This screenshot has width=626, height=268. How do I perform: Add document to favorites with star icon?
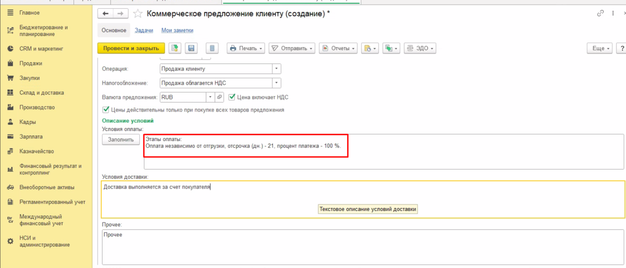pyautogui.click(x=138, y=14)
